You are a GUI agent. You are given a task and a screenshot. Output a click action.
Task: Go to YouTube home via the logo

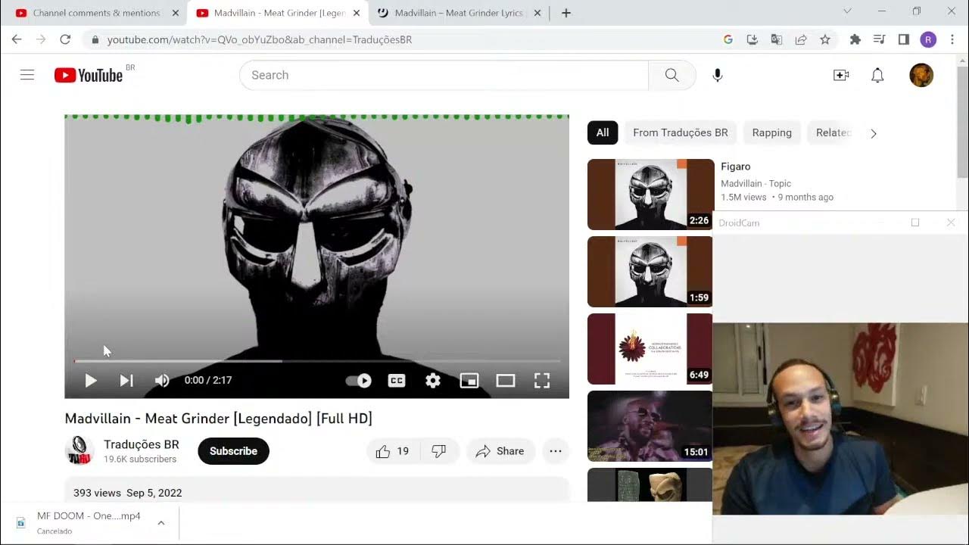point(89,75)
